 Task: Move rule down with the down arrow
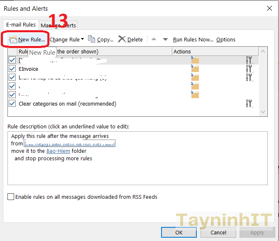[165, 39]
